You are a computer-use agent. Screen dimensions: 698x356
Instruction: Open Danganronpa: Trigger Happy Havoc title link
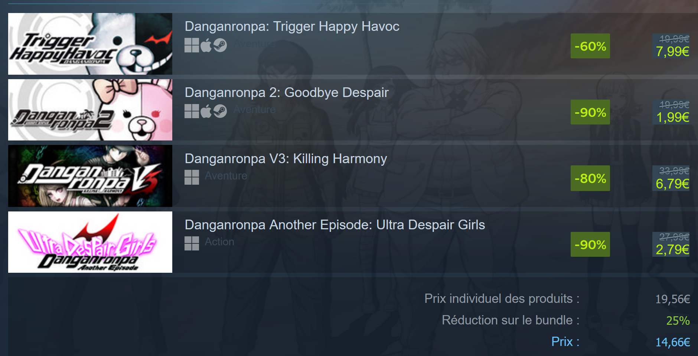tap(292, 26)
